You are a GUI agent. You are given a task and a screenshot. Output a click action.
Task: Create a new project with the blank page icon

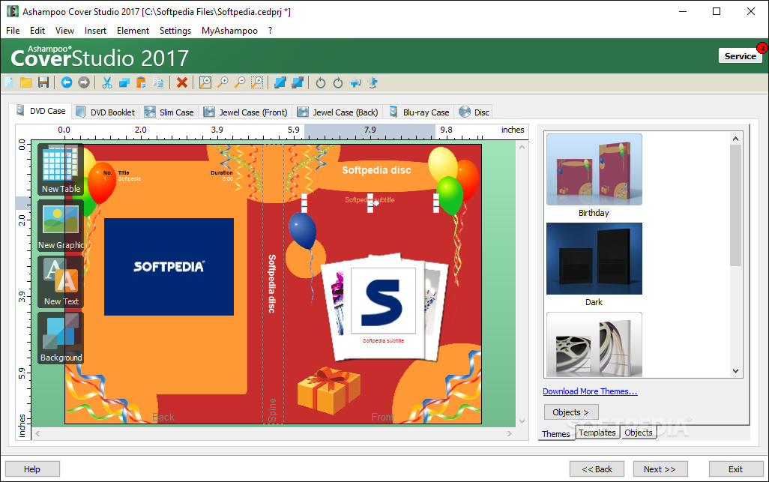pos(9,82)
